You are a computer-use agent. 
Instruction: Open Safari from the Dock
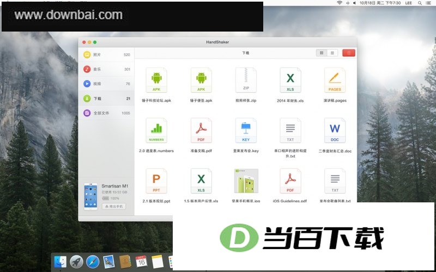[x=93, y=262]
